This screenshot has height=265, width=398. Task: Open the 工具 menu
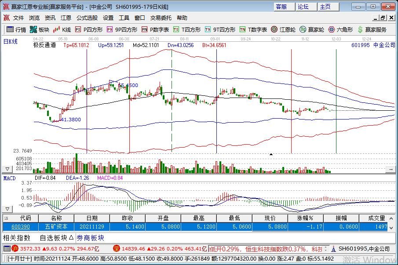(124, 18)
